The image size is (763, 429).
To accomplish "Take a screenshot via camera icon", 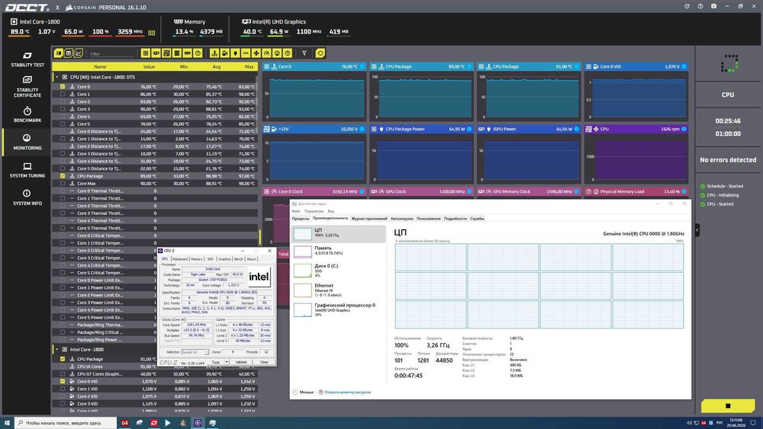I will coord(713,6).
